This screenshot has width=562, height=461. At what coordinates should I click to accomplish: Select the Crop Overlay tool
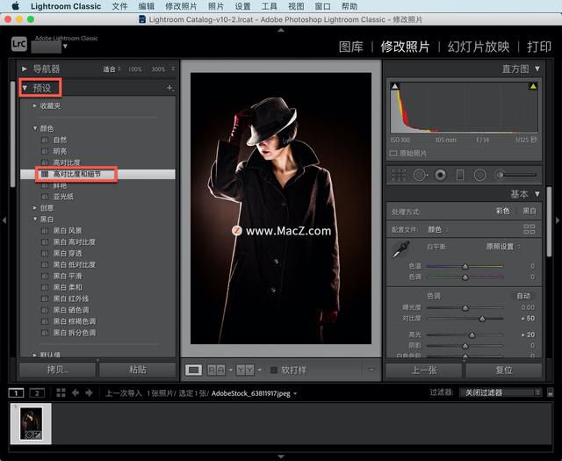click(x=399, y=175)
